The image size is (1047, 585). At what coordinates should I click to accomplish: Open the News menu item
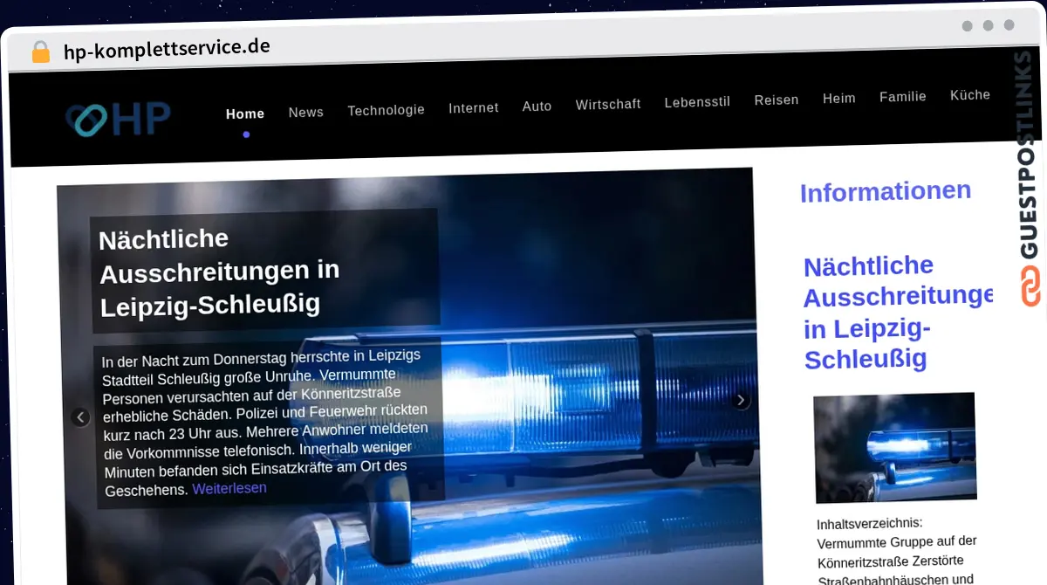tap(306, 112)
